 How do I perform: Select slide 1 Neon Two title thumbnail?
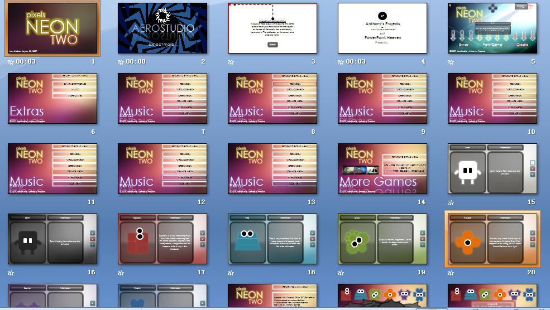coord(52,28)
